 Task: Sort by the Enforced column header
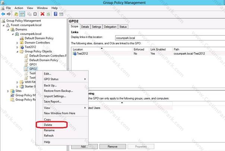coord(141,49)
